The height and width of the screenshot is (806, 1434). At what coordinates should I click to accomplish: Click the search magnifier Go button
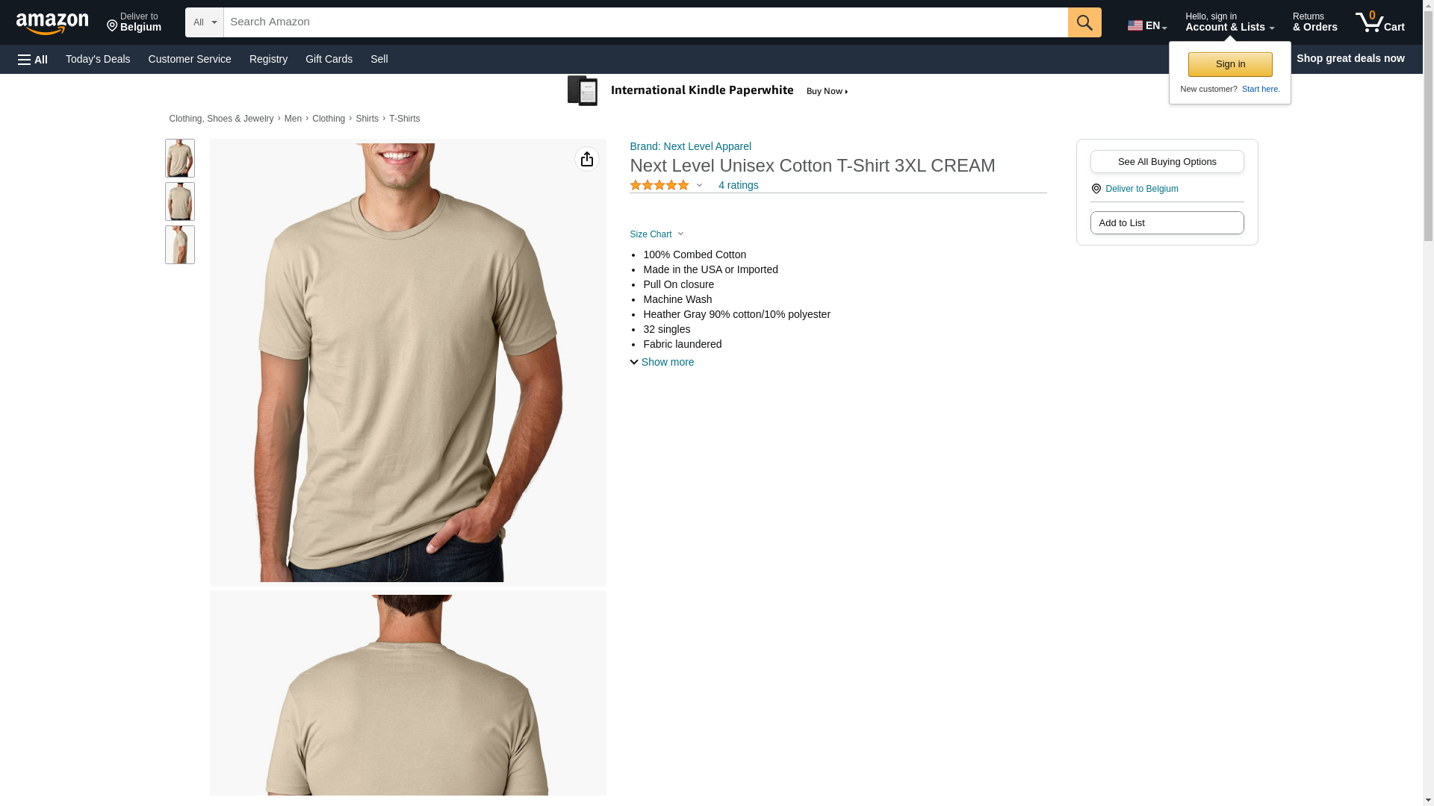click(1084, 22)
